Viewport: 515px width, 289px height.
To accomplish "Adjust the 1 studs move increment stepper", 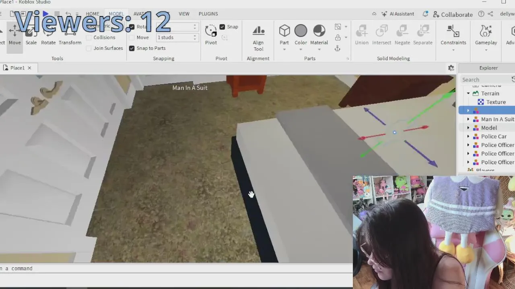I will point(195,37).
